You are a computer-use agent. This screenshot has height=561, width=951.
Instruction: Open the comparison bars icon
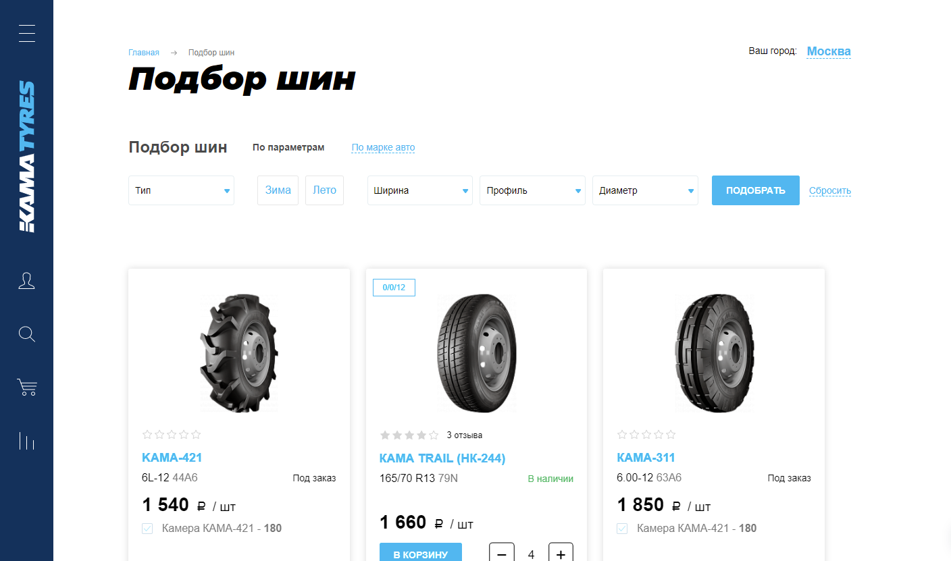click(x=27, y=441)
